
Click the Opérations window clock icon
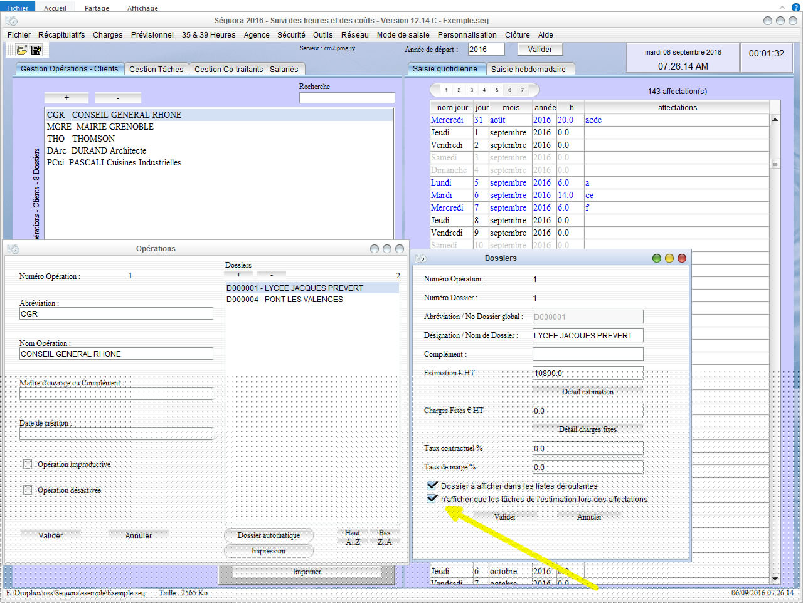tap(13, 249)
